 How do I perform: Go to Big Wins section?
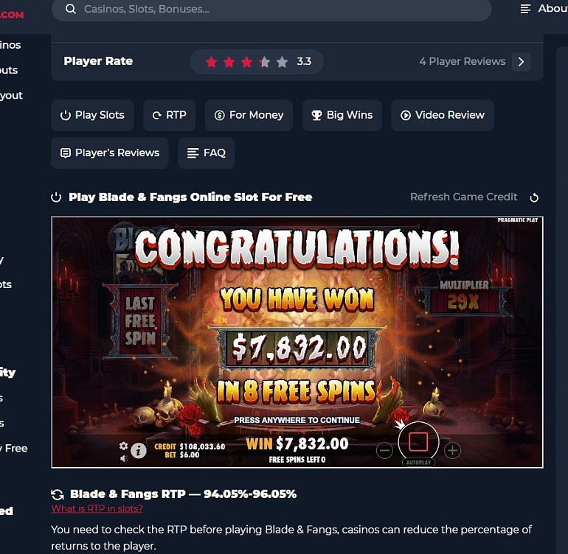(342, 115)
